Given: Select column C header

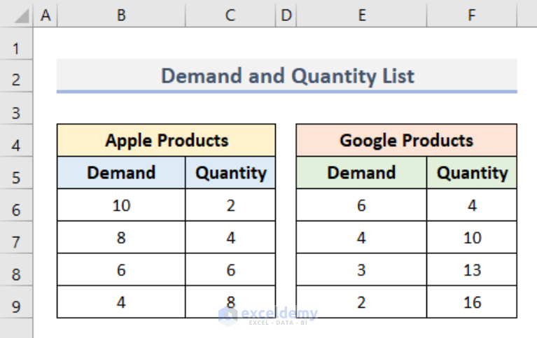Looking at the screenshot, I should click(x=230, y=15).
